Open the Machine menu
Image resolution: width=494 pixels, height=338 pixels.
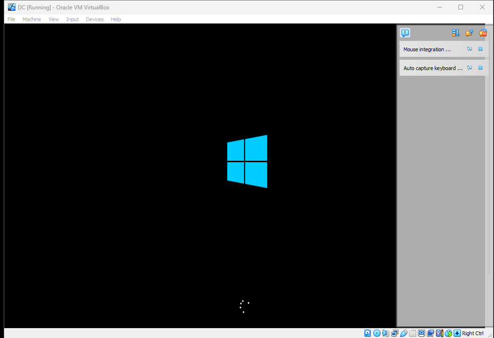[32, 19]
